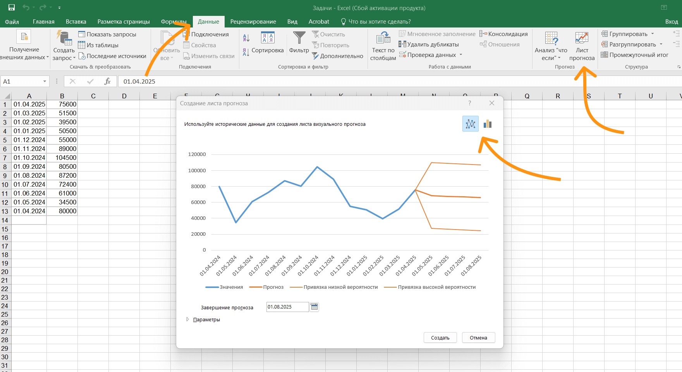Open Data Validation (Проверка данных) dropdown arrow
The image size is (682, 372).
click(461, 55)
